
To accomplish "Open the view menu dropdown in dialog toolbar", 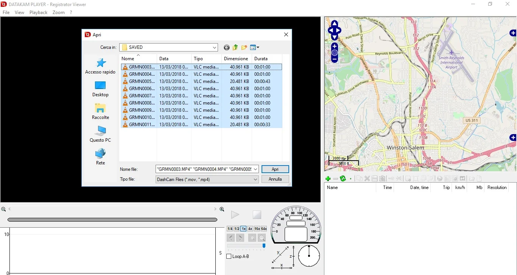I will (x=255, y=47).
